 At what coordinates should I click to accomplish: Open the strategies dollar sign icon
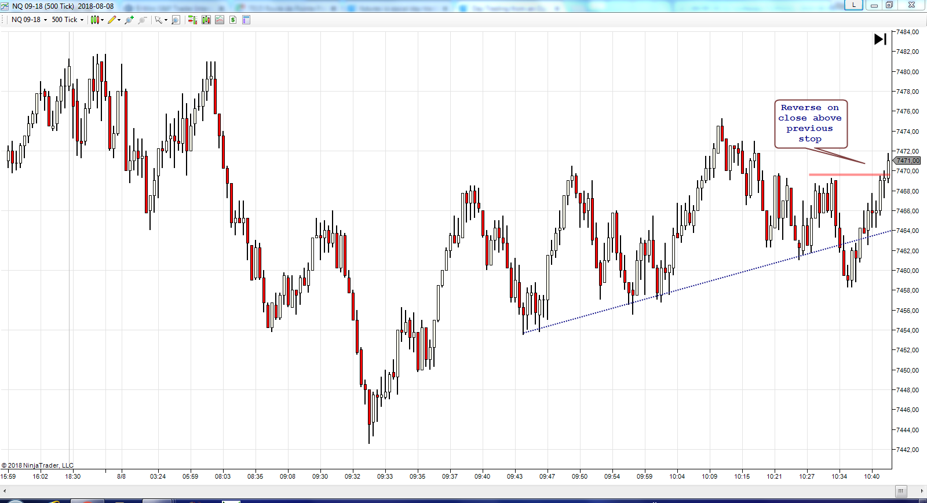(233, 20)
